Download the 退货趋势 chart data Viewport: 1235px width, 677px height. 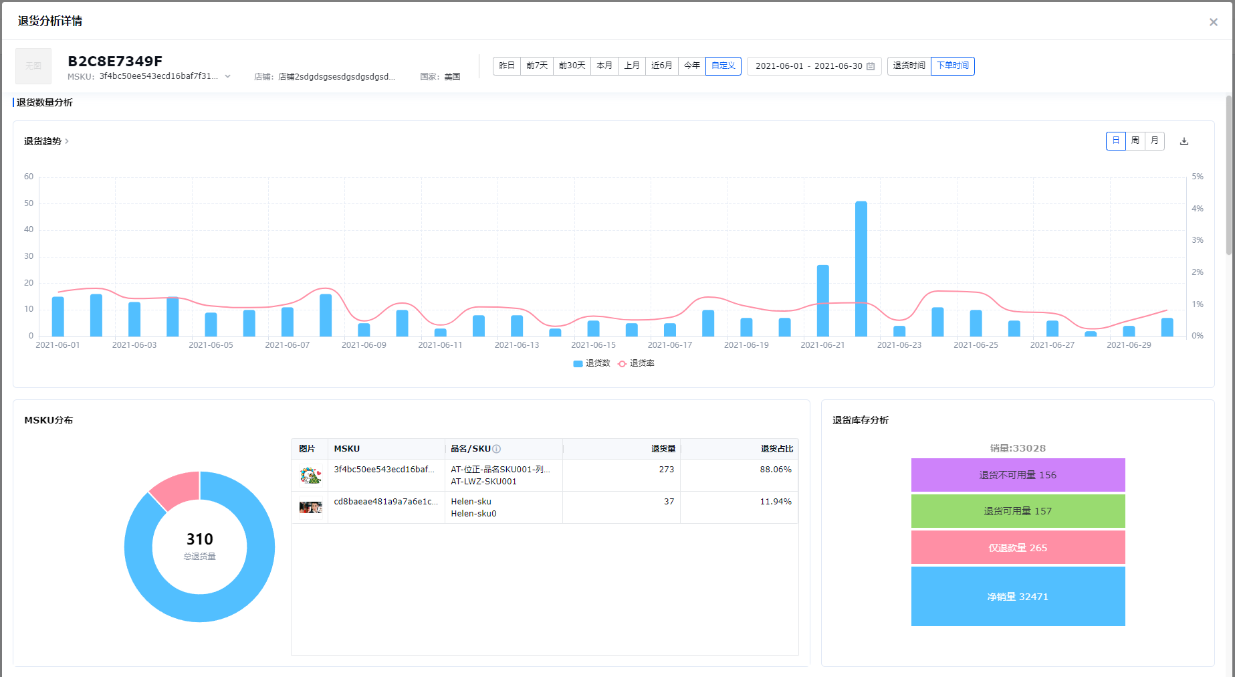tap(1184, 141)
